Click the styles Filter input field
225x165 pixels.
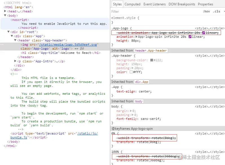tap(155, 12)
